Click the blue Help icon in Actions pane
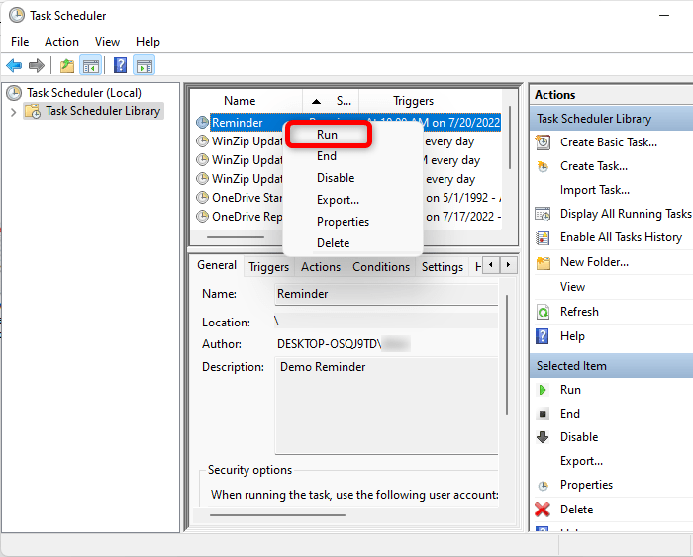The width and height of the screenshot is (693, 557). coord(543,336)
